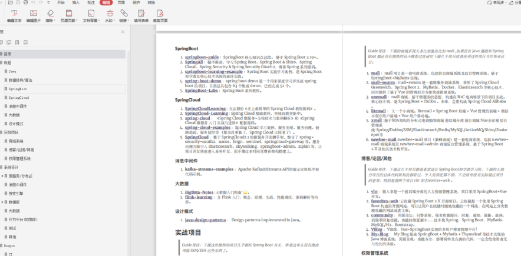Switch to the 批注 tab
The image size is (521, 256).
point(91,2)
